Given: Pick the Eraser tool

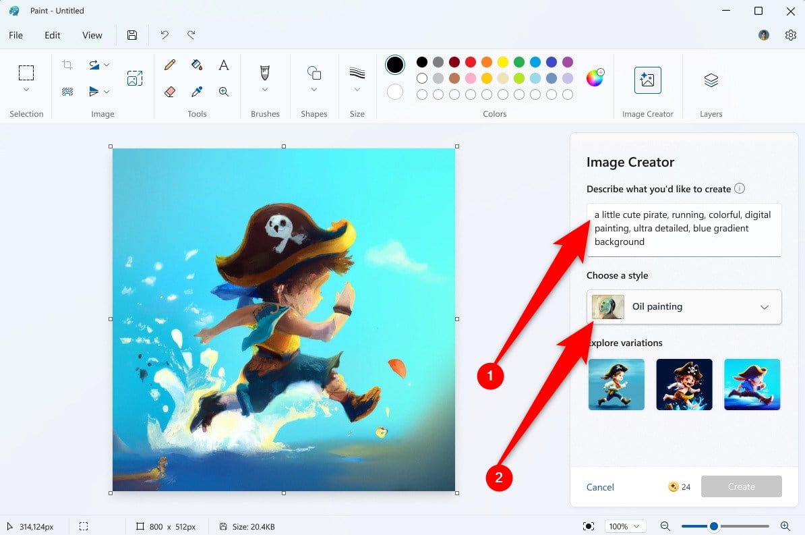Looking at the screenshot, I should tap(170, 92).
